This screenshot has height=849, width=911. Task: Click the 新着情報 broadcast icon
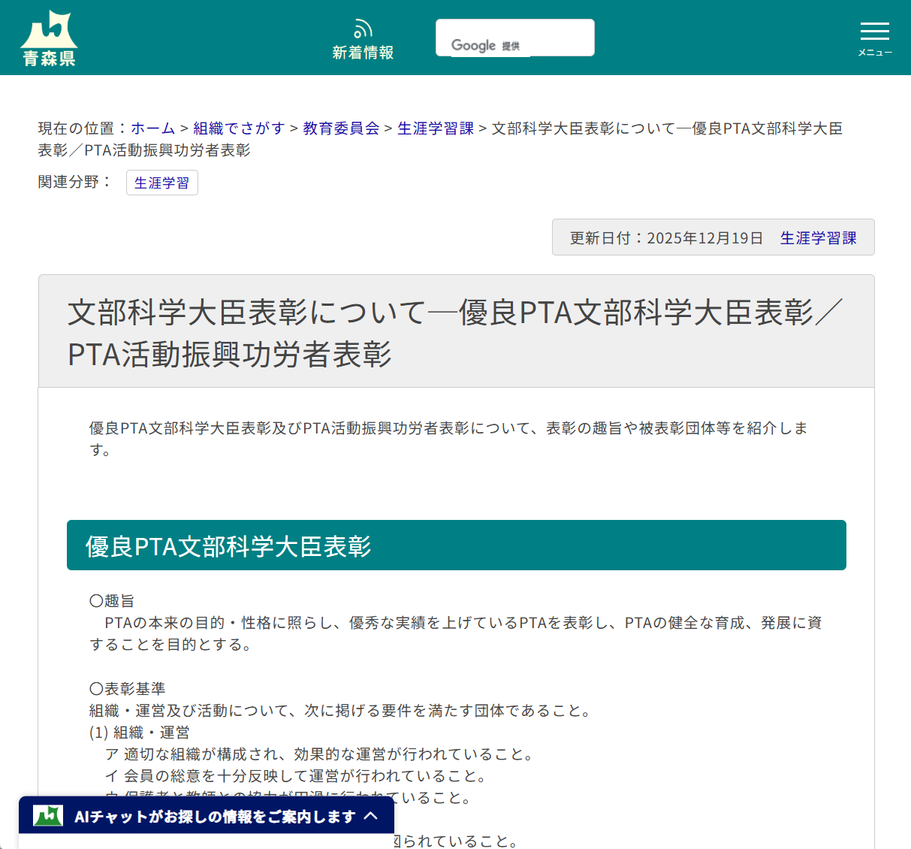[x=363, y=29]
